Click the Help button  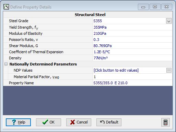pos(18,122)
